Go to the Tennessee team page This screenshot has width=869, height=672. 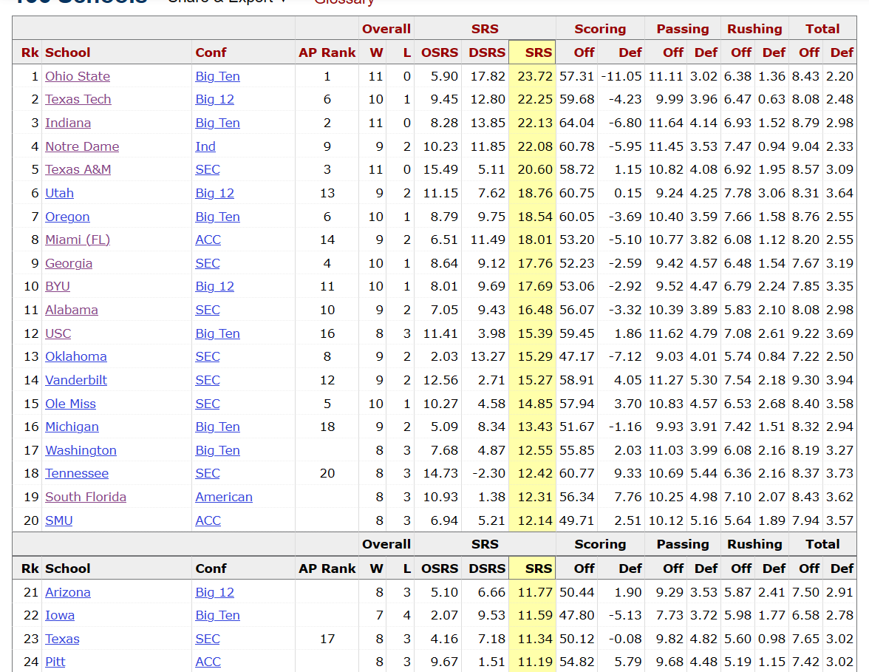(x=77, y=473)
